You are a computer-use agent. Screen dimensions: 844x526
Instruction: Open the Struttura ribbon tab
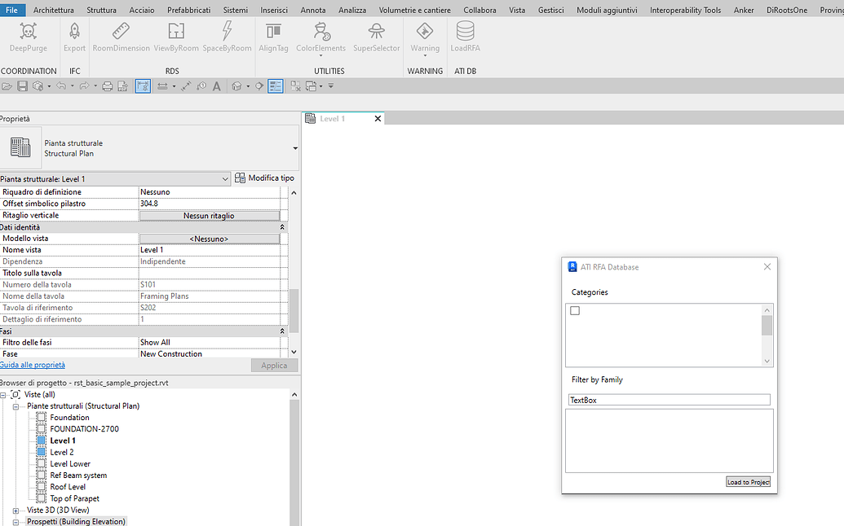tap(101, 10)
